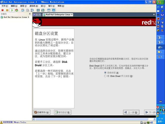Switch to folder taskbar item labeled 1
The image size is (165, 124).
[x=161, y=52]
